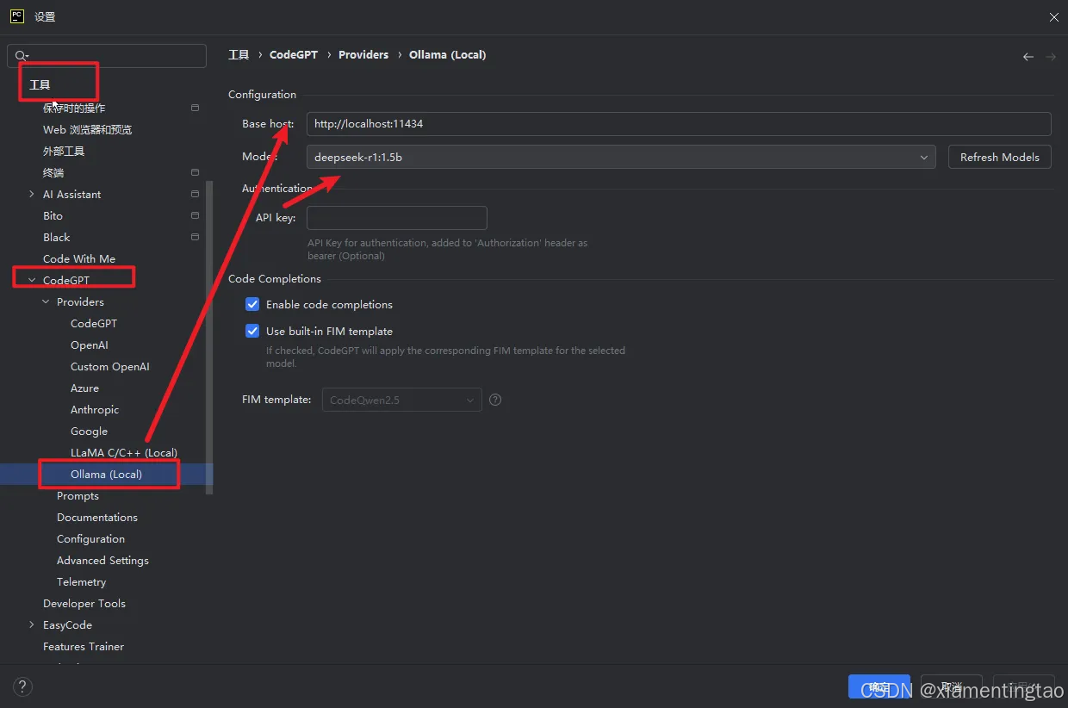Click the settings tree scrollbar
The width and height of the screenshot is (1068, 708).
[x=209, y=336]
